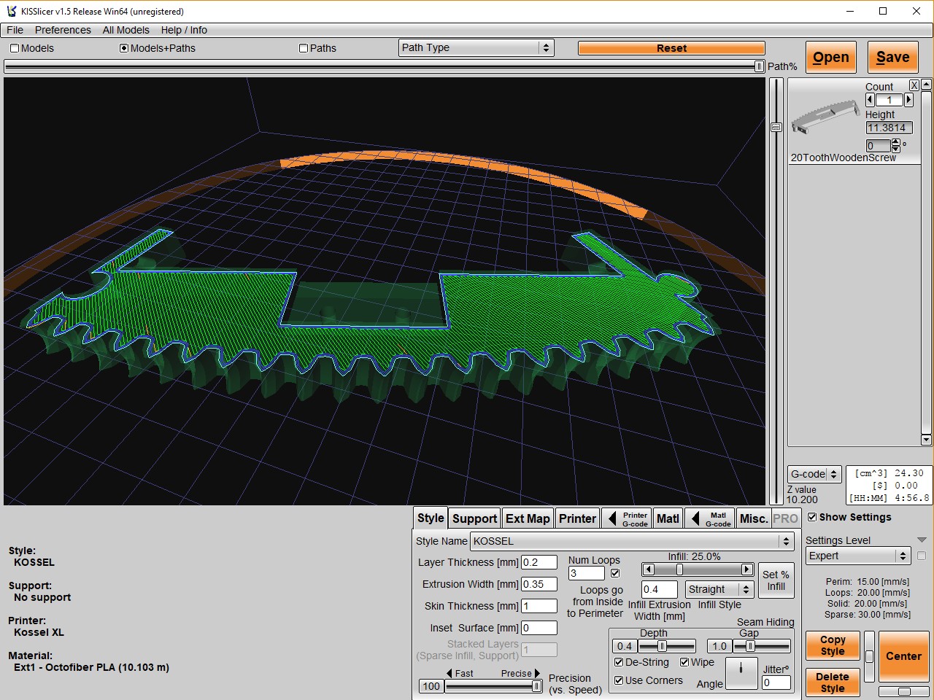The image size is (934, 700).
Task: Click the Layer Thickness input field
Action: (x=539, y=562)
